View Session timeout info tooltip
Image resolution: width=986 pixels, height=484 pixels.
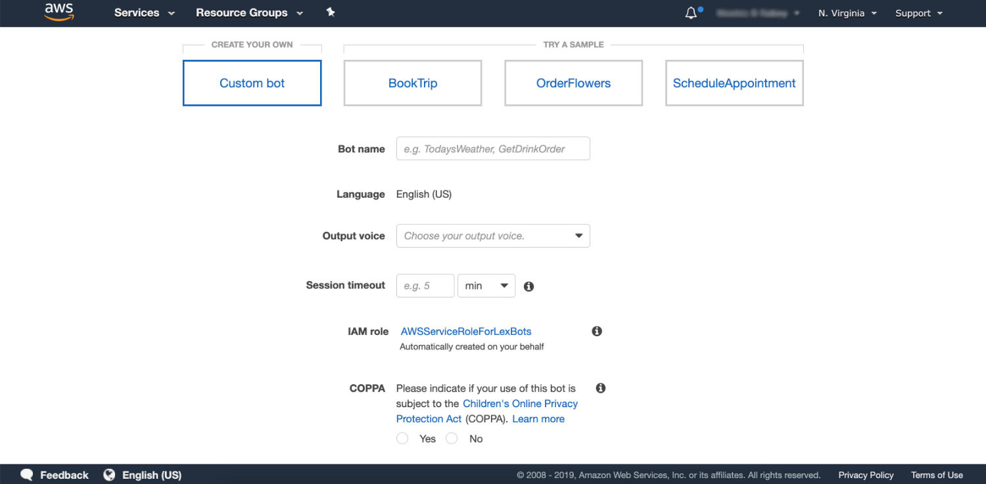528,286
